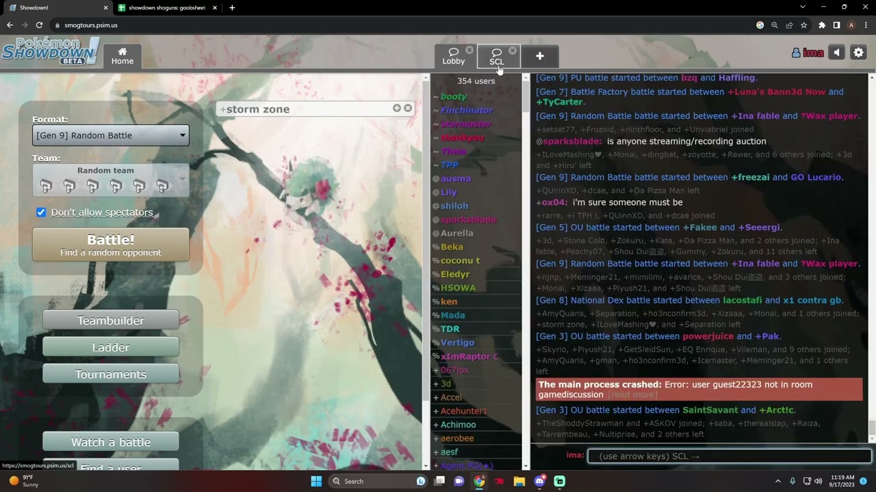Open the battle link between SaintSavant and Arct!c

[665, 410]
